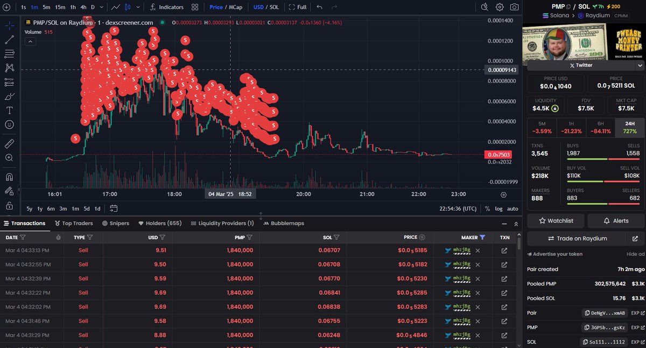
Task: Toggle chart between Price and MCap
Action: [x=227, y=7]
